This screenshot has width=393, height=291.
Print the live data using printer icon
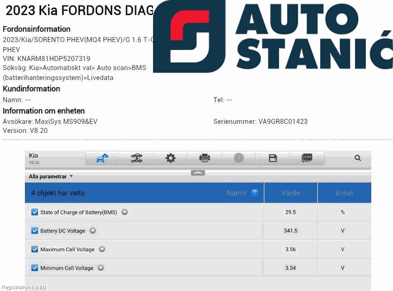pos(205,158)
